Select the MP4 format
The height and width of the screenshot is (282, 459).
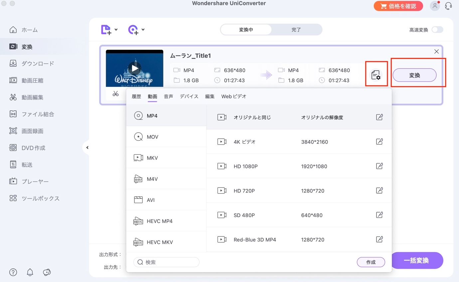166,116
